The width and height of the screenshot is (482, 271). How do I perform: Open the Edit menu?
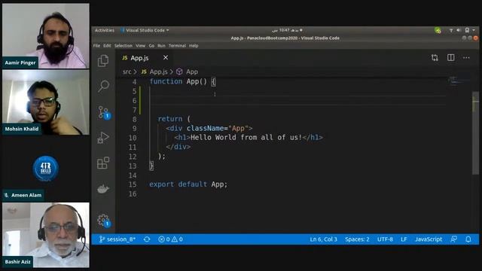[x=107, y=45]
